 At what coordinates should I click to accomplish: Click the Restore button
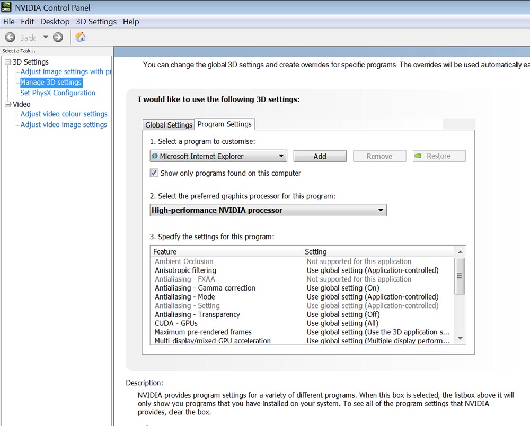439,156
